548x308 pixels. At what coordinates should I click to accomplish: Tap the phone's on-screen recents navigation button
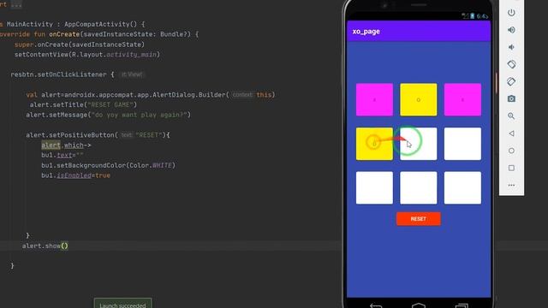coord(462,305)
